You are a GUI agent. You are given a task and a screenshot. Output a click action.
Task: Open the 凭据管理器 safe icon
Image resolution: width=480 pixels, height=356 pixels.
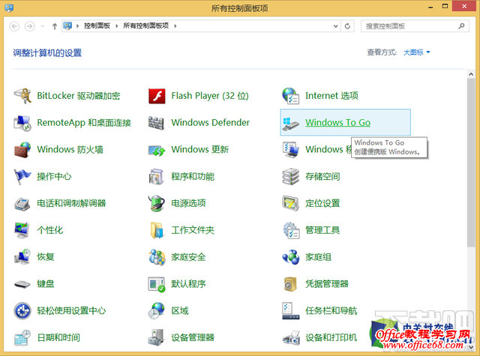coord(290,284)
